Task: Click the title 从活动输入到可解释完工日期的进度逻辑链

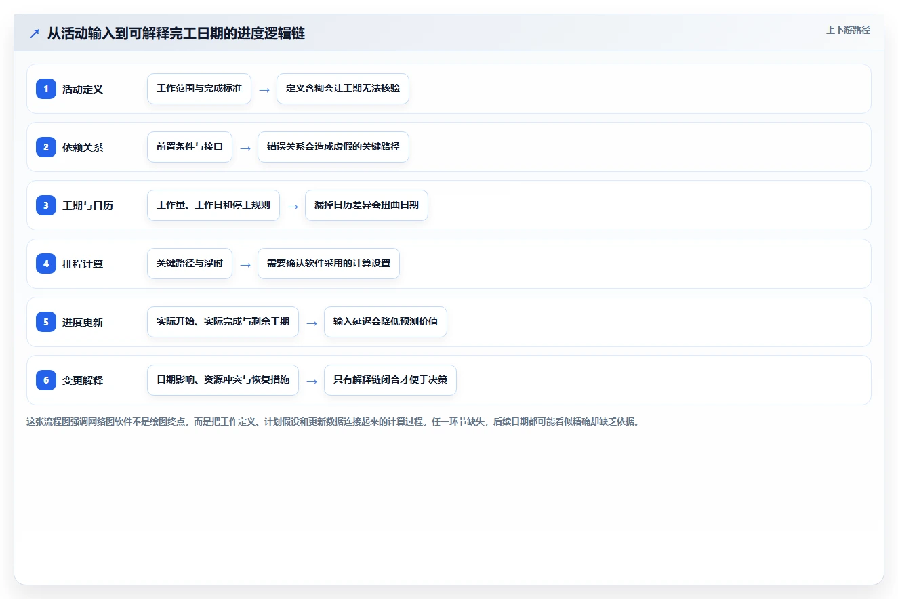Action: [176, 33]
